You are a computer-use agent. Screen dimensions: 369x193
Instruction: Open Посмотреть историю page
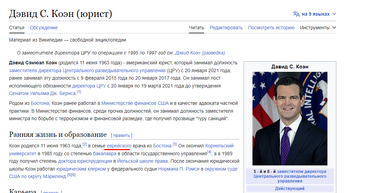[x=271, y=28]
